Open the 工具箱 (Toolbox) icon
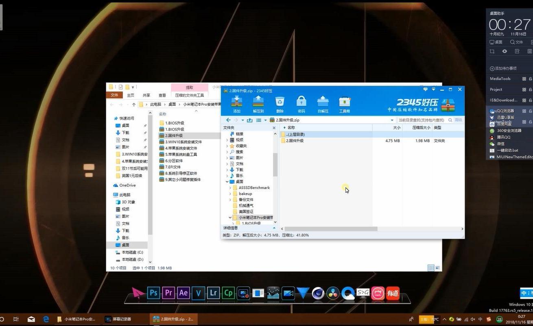The image size is (533, 326). coord(344,104)
